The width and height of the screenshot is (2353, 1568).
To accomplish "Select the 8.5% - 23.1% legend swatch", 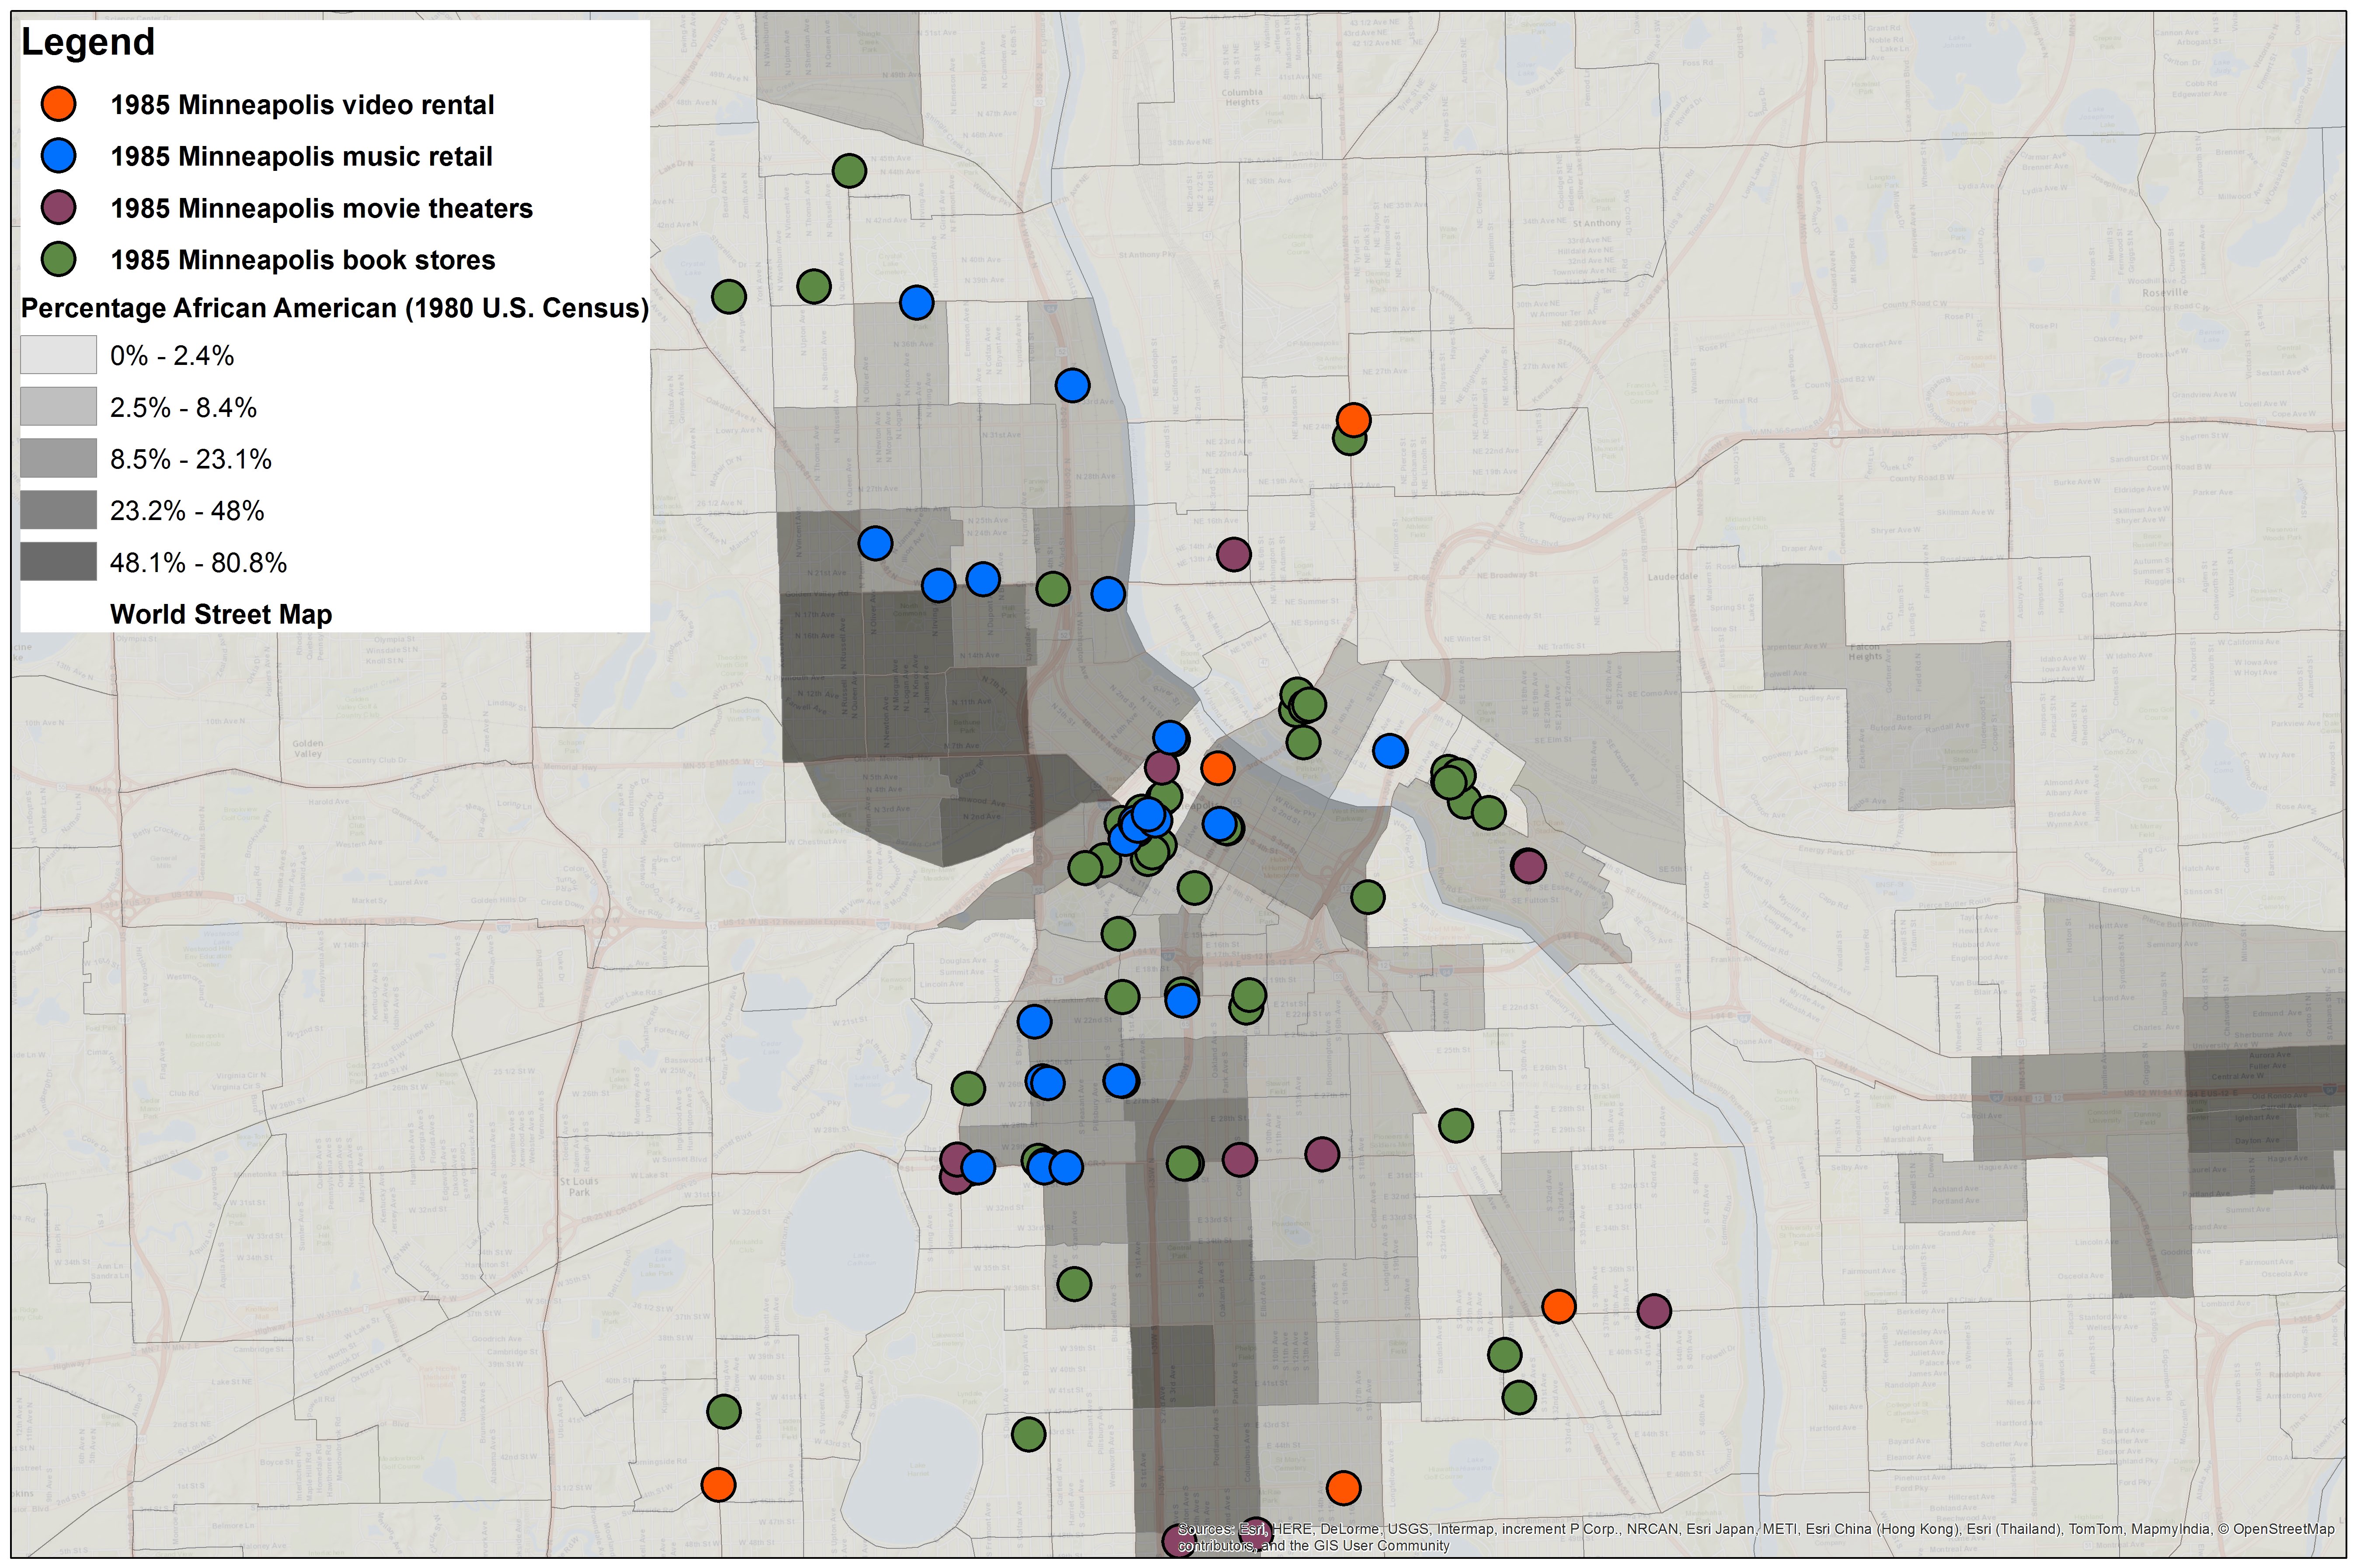I will [59, 459].
